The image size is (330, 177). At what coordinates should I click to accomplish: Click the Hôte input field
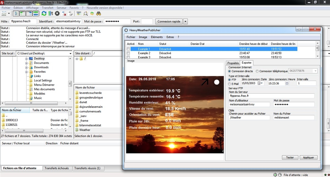click(x=24, y=21)
